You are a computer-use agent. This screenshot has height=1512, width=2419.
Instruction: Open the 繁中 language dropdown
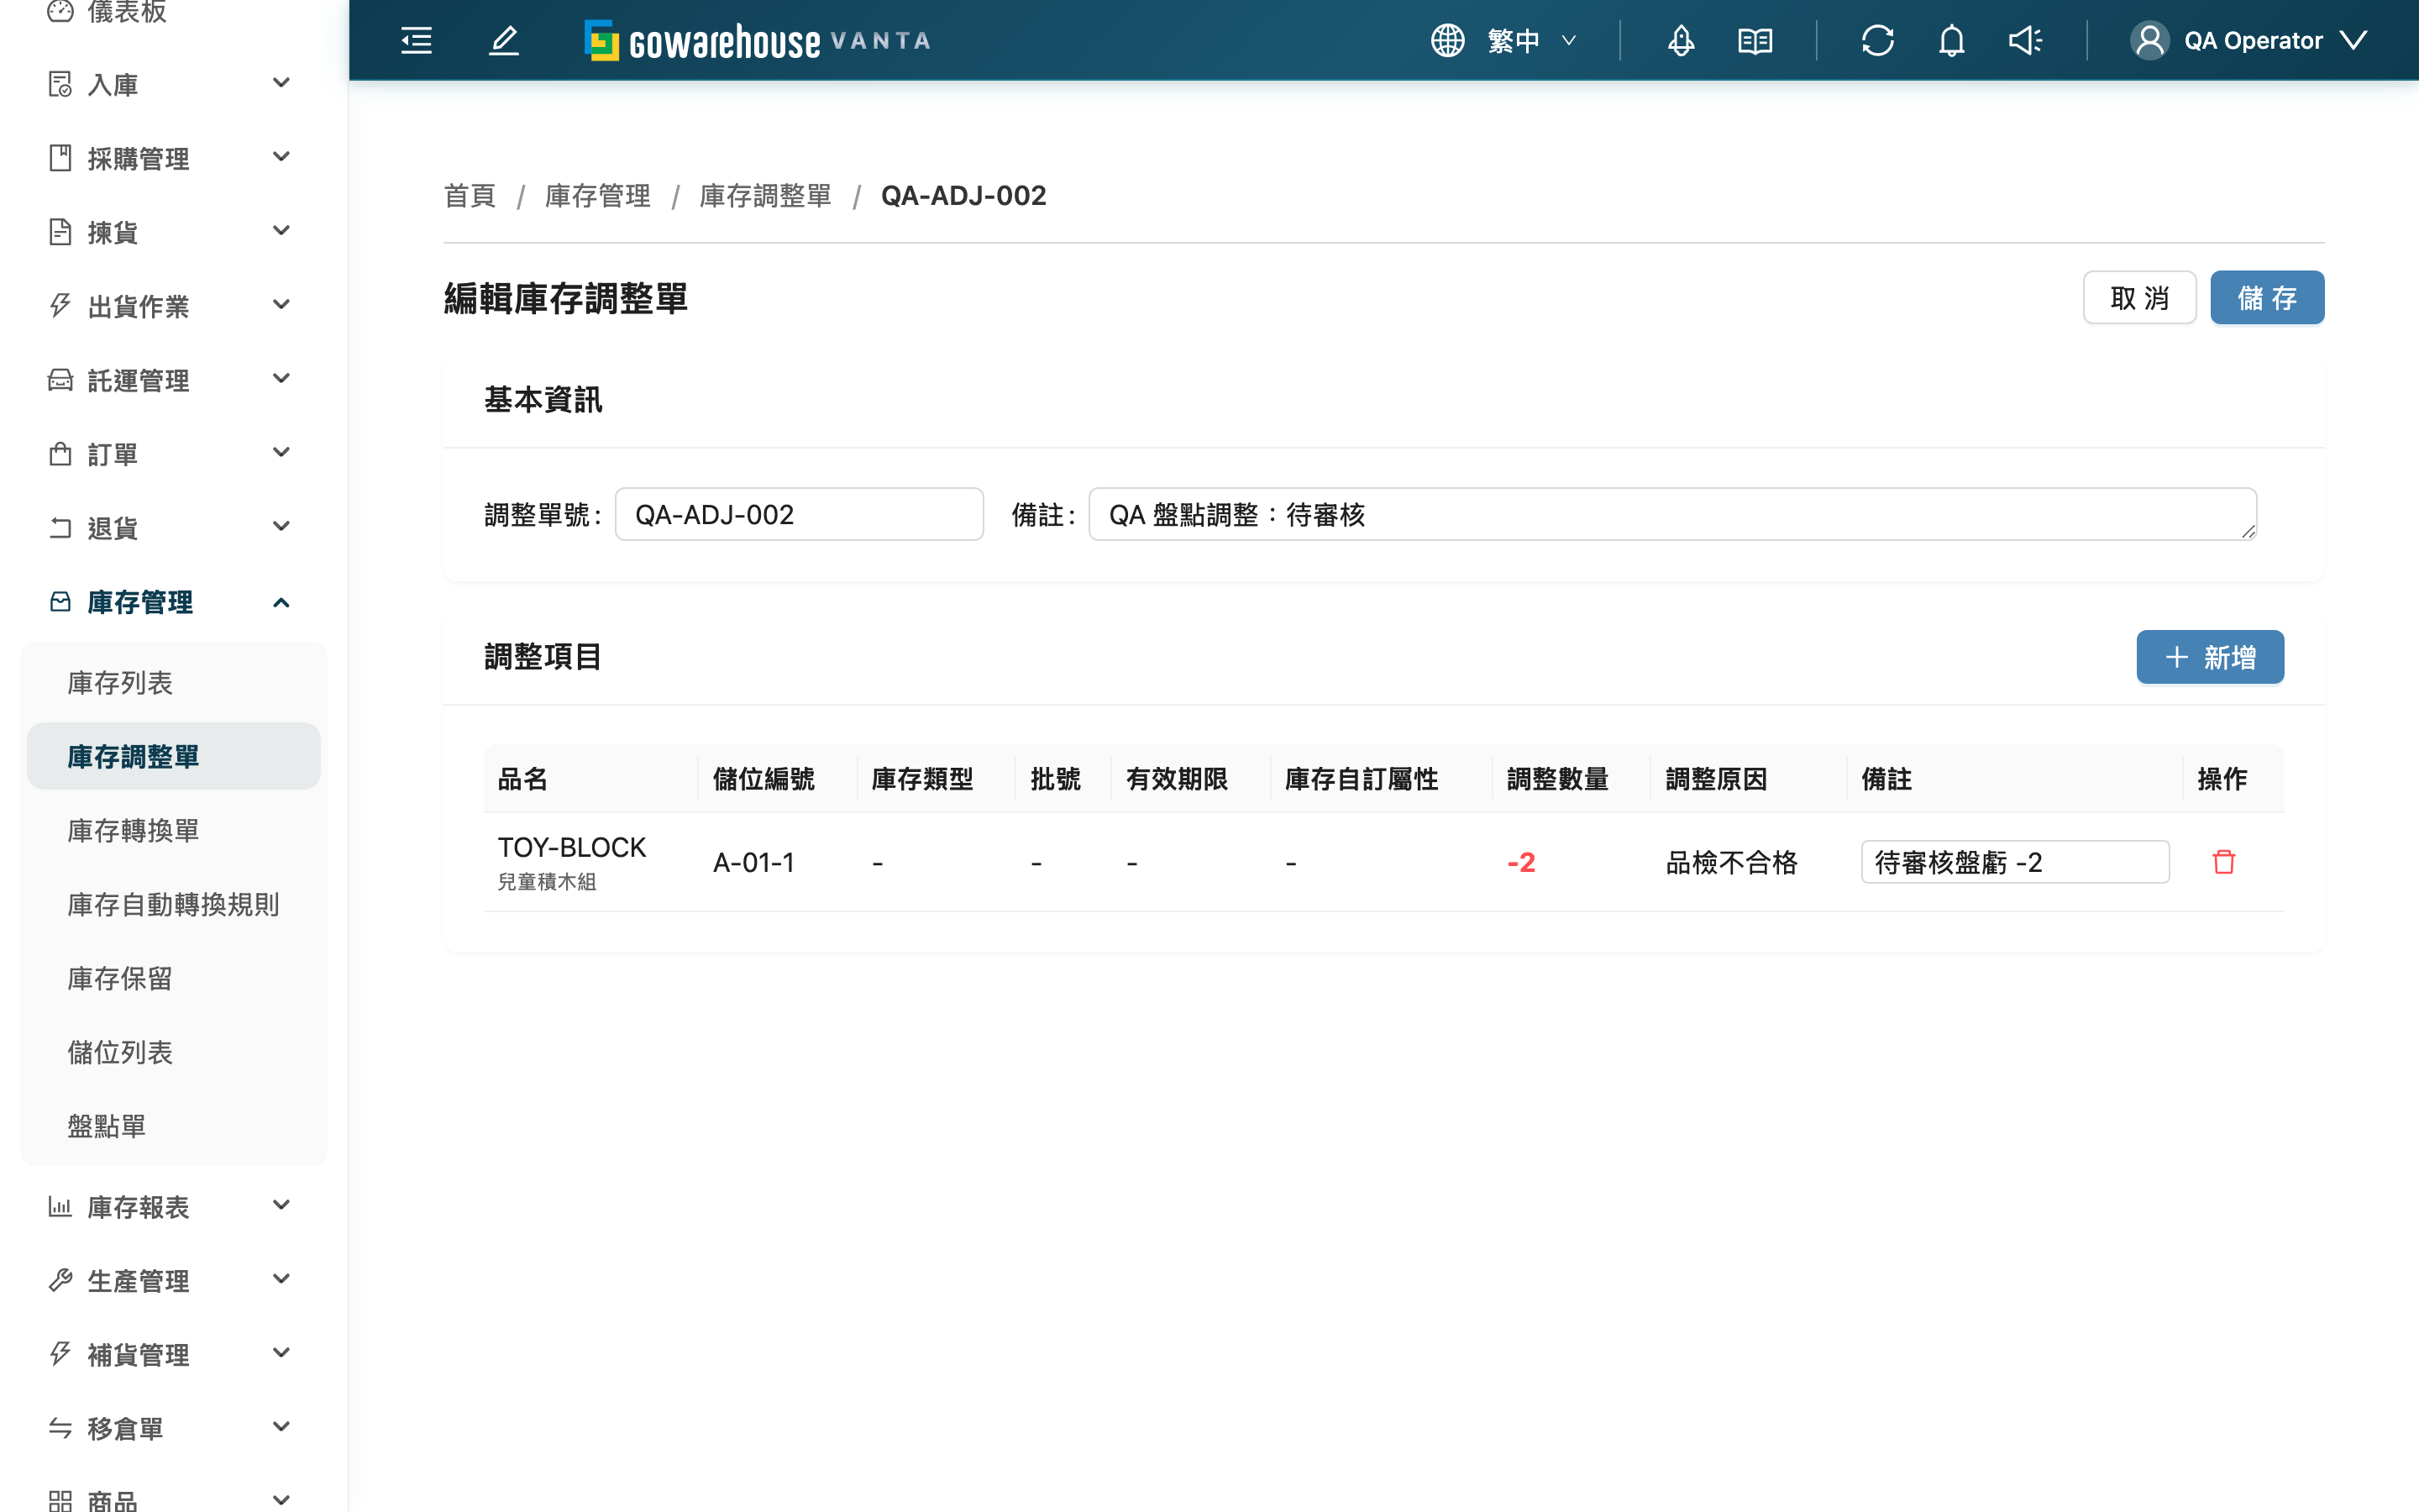click(1531, 40)
